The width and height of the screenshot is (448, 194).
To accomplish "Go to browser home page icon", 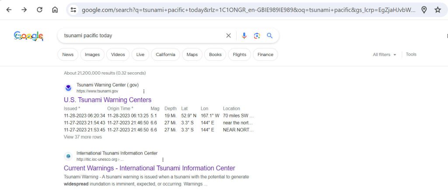I will click(55, 10).
